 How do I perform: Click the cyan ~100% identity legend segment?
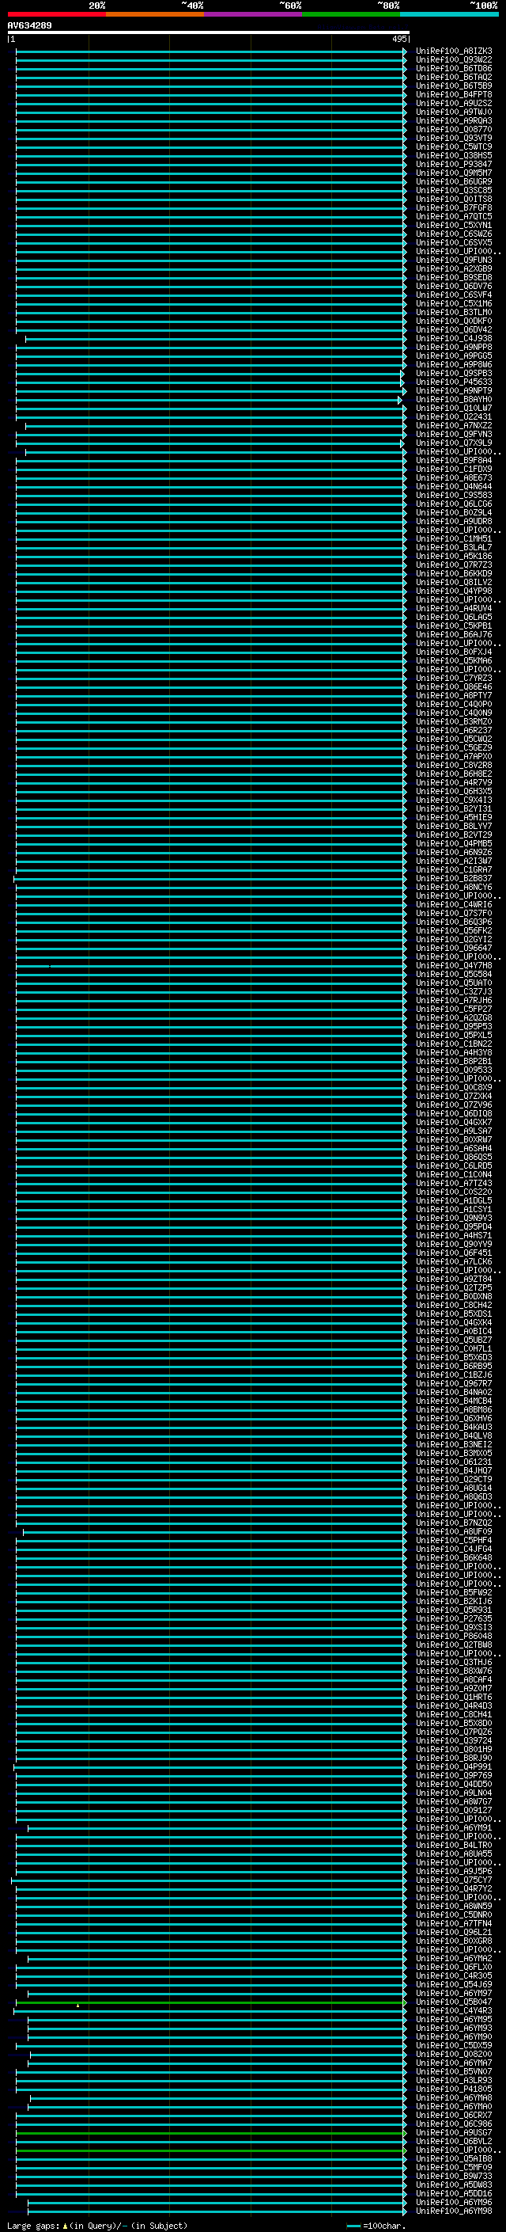click(449, 14)
